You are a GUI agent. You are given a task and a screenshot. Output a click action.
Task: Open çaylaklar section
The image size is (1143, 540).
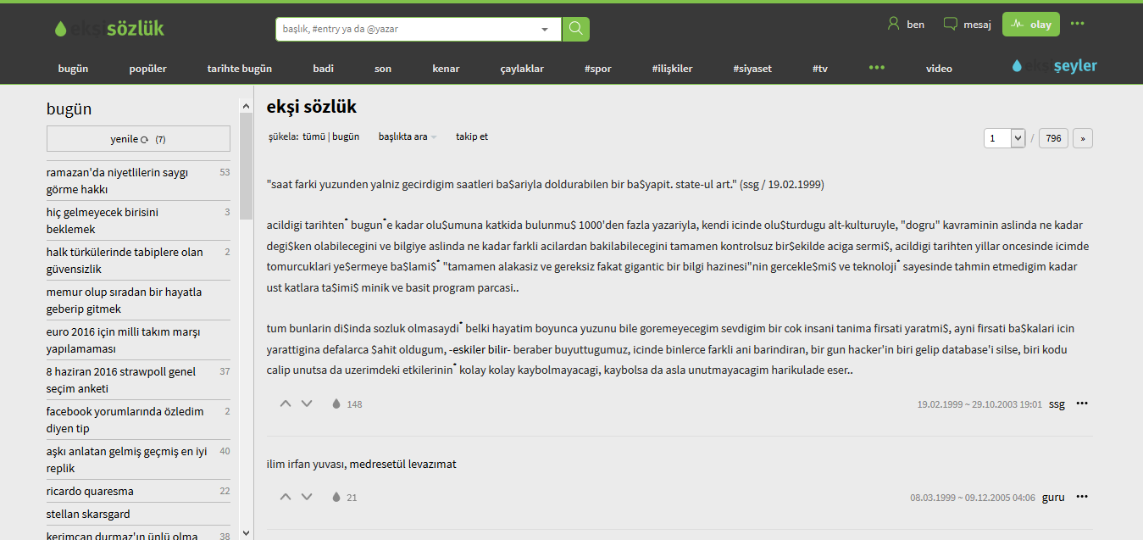click(522, 69)
